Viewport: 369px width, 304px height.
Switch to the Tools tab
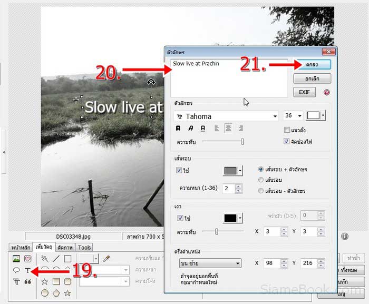[84, 248]
